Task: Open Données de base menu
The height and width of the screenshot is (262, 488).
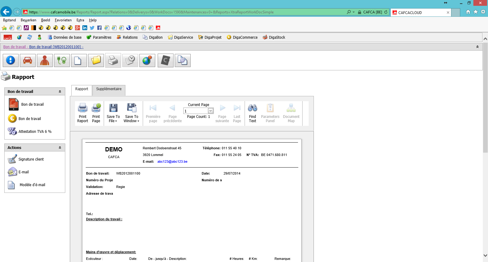Action: pyautogui.click(x=64, y=37)
